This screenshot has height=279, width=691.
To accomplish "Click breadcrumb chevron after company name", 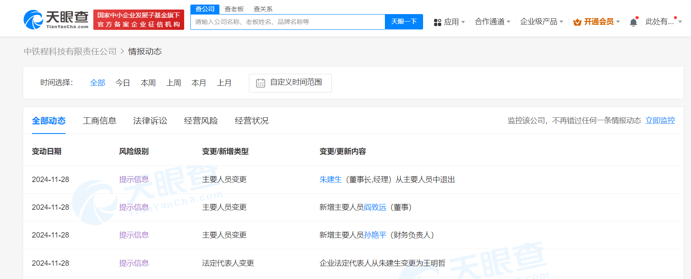I will click(122, 51).
